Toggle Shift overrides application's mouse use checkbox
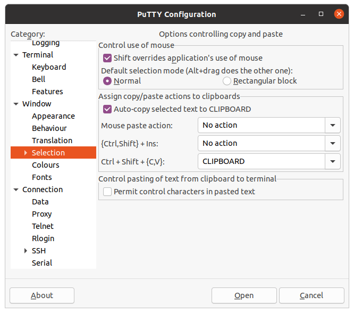 107,58
